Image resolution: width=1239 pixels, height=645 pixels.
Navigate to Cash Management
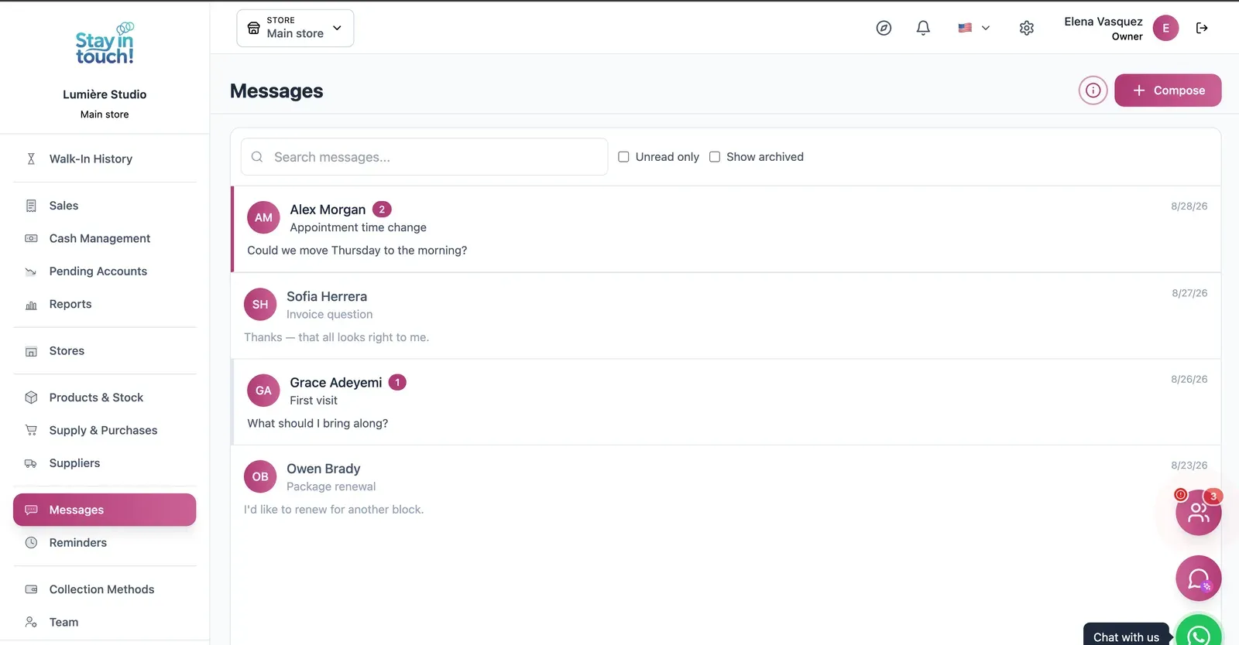105,238
